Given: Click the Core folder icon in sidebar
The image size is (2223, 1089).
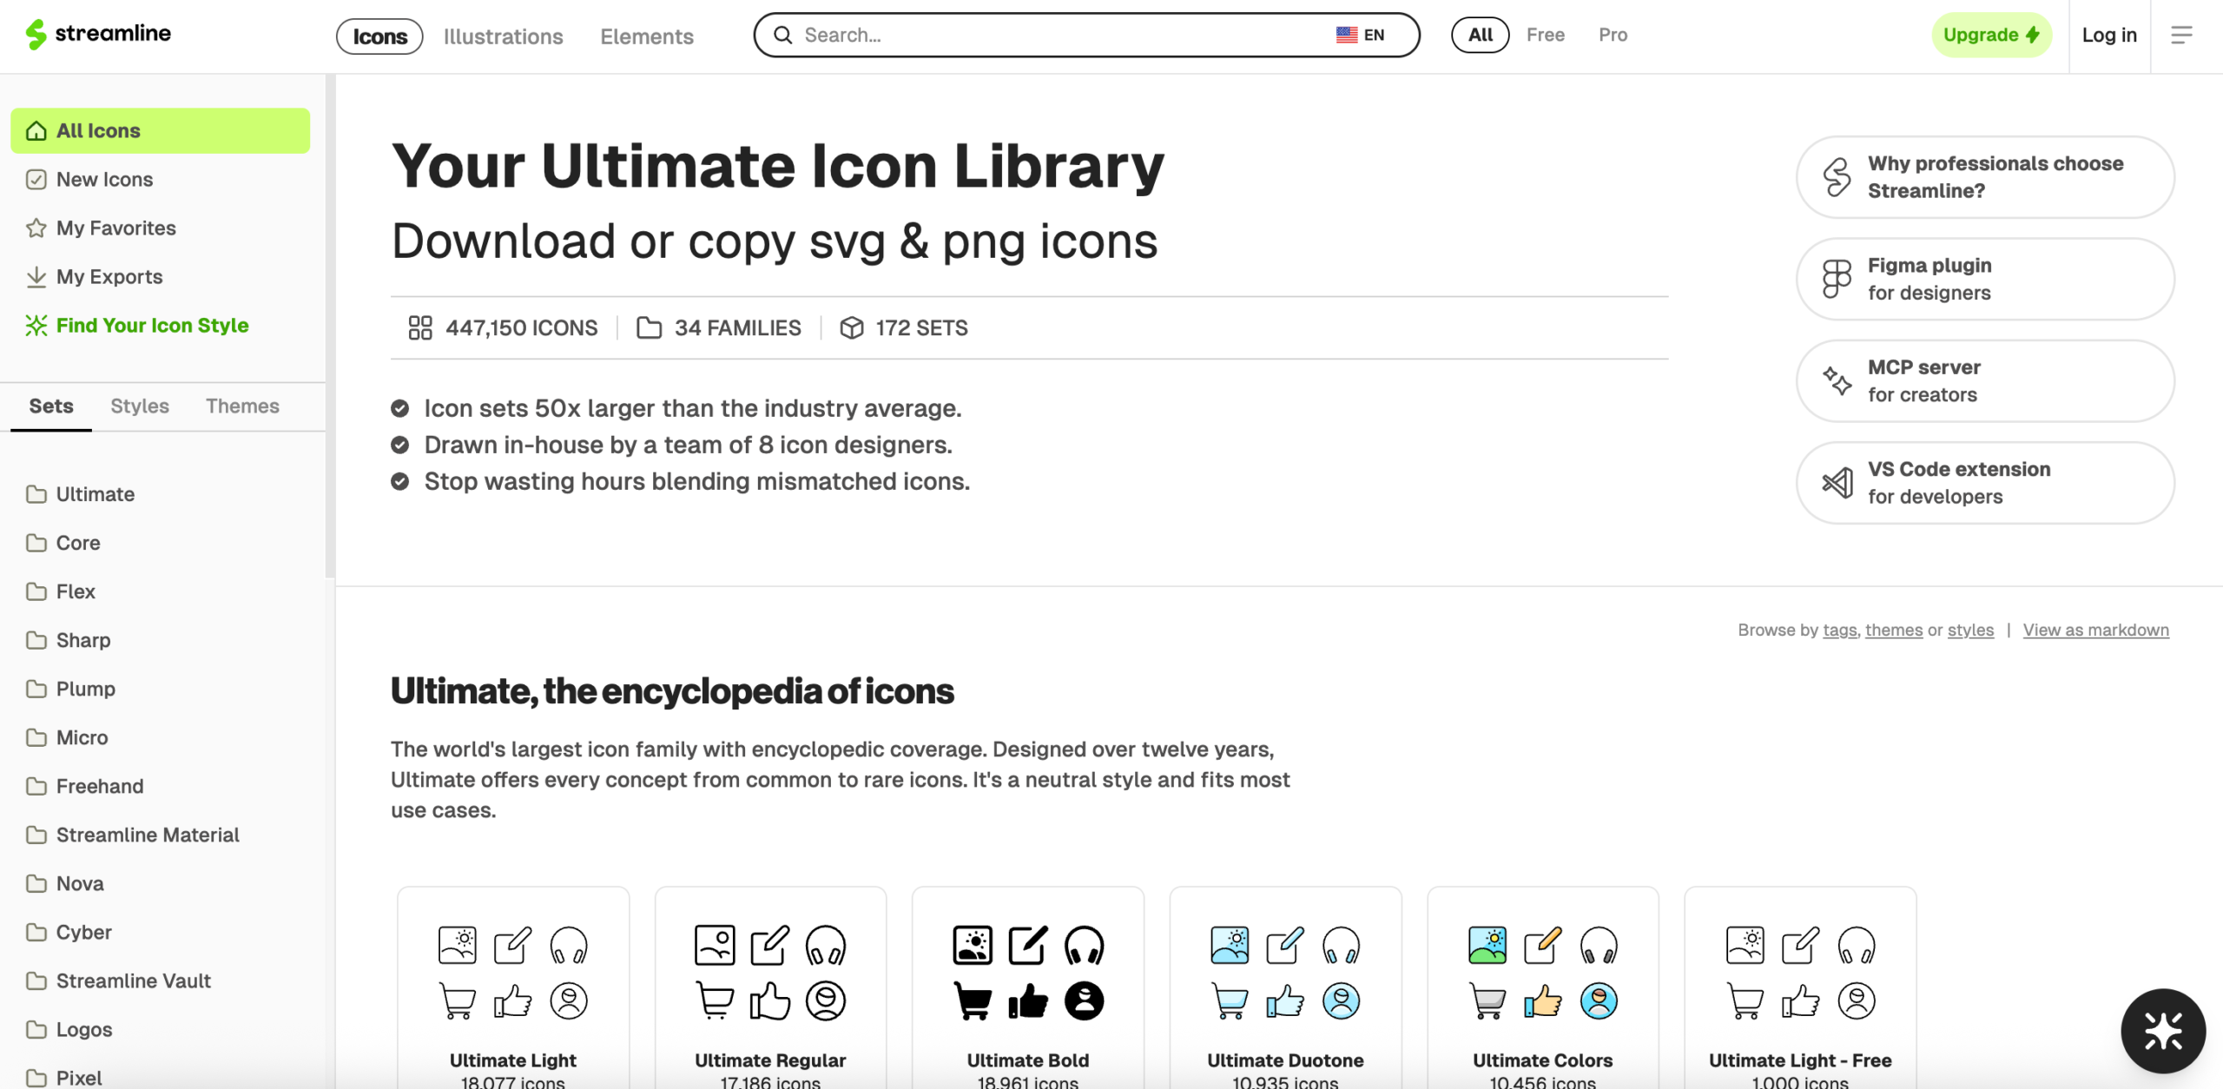Looking at the screenshot, I should pyautogui.click(x=36, y=543).
